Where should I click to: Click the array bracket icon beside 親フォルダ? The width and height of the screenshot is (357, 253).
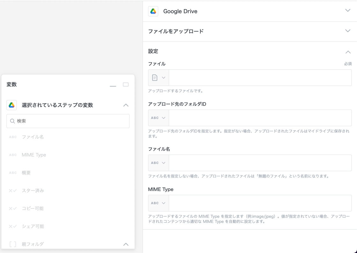pos(13,244)
